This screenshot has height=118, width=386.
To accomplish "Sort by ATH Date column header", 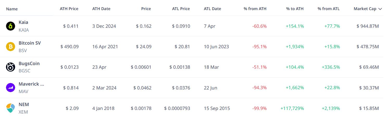I will 101,9.
